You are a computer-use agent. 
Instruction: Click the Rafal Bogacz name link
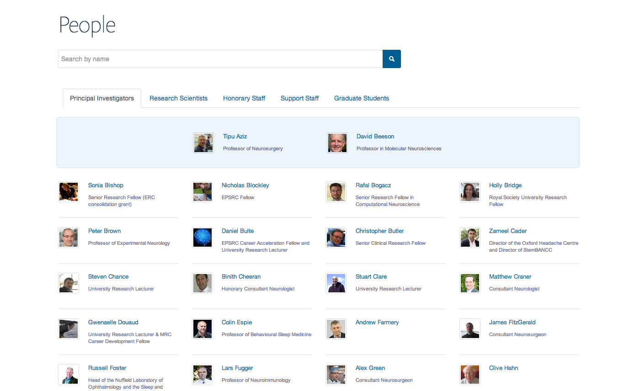point(373,185)
